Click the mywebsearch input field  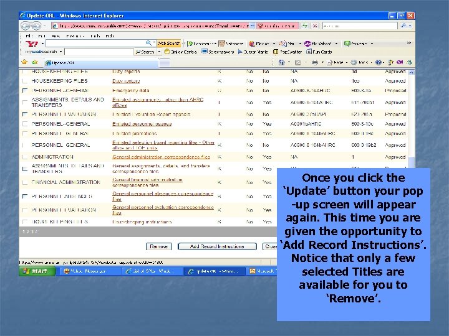[x=99, y=52]
